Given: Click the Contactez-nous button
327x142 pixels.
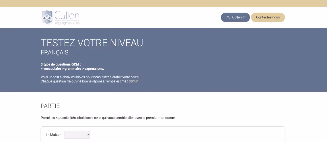Looking at the screenshot, I should (268, 17).
